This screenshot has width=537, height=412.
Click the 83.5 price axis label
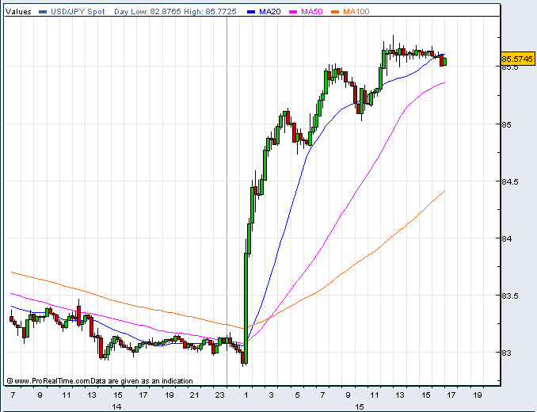pyautogui.click(x=510, y=296)
